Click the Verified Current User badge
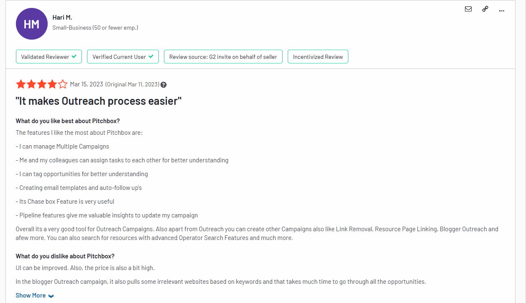Image resolution: width=526 pixels, height=303 pixels. coord(123,57)
